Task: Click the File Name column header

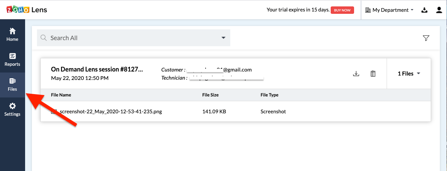Action: tap(61, 95)
